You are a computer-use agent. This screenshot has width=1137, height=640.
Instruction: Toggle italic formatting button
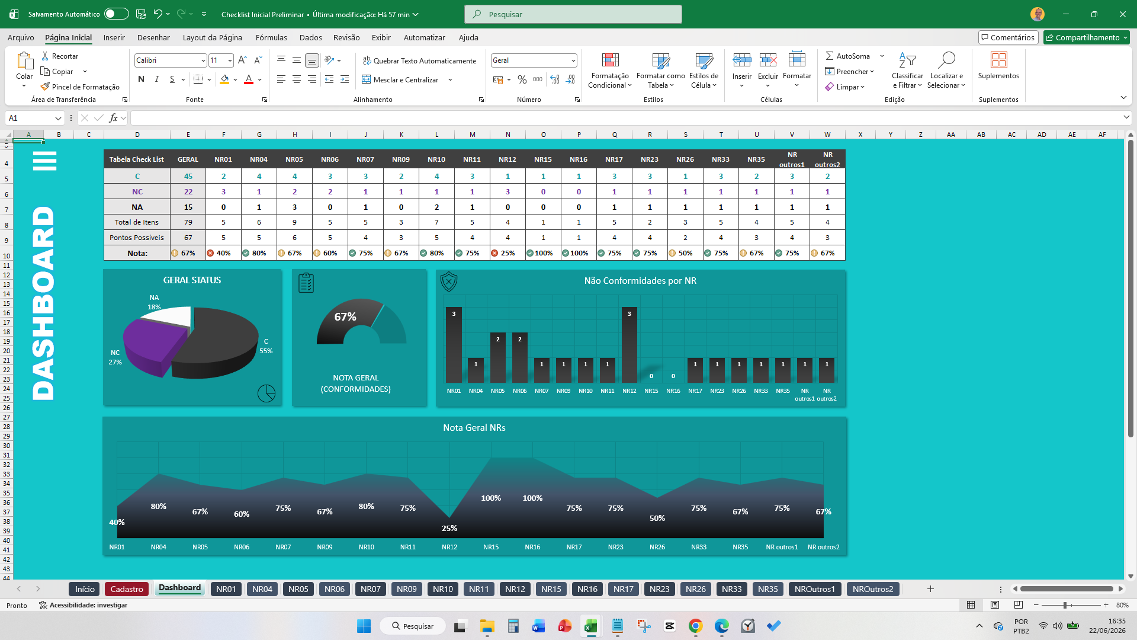(156, 79)
